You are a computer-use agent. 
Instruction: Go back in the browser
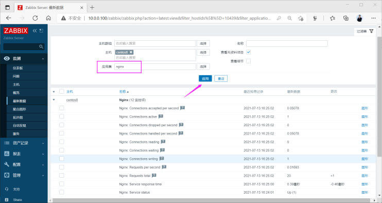pos(9,18)
